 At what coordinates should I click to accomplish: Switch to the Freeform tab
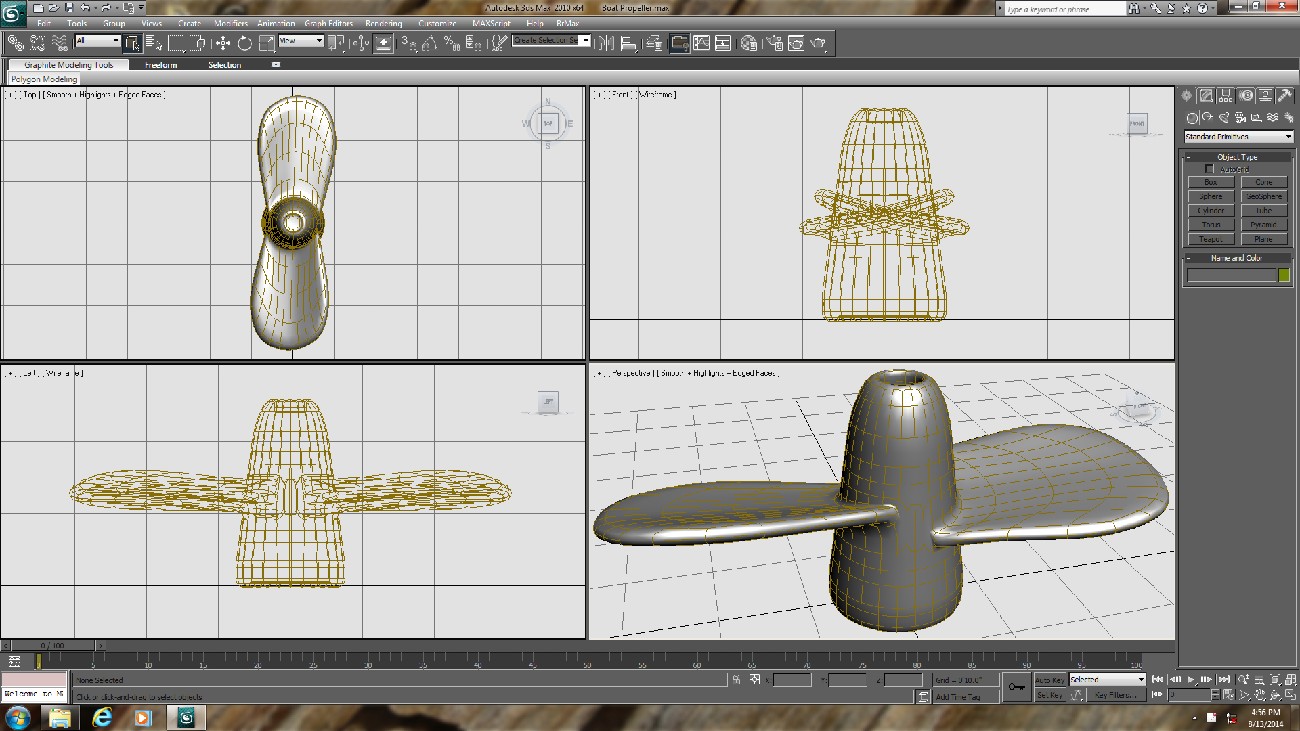point(160,64)
